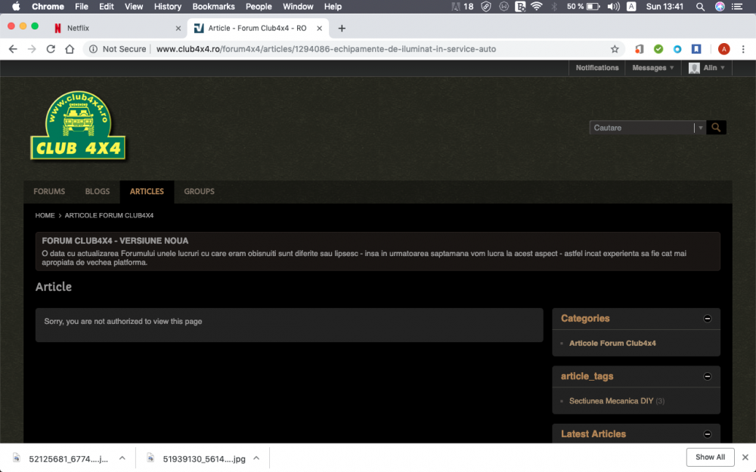The image size is (756, 472).
Task: Switch to the Forums tab
Action: pyautogui.click(x=49, y=192)
